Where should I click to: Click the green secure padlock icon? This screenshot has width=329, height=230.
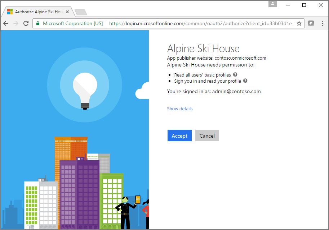(38, 23)
